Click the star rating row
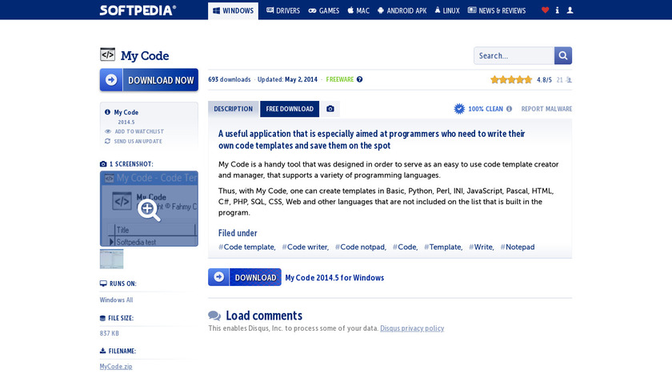 (x=511, y=80)
